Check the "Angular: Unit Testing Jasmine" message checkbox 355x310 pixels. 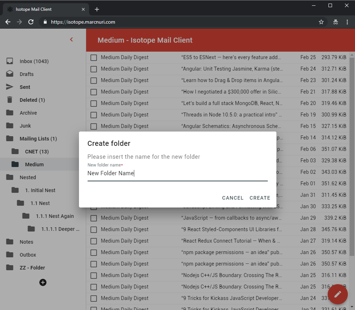[93, 69]
